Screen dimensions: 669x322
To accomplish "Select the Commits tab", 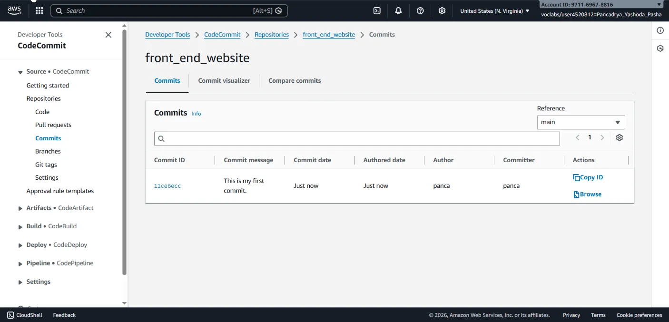I will coord(167,80).
